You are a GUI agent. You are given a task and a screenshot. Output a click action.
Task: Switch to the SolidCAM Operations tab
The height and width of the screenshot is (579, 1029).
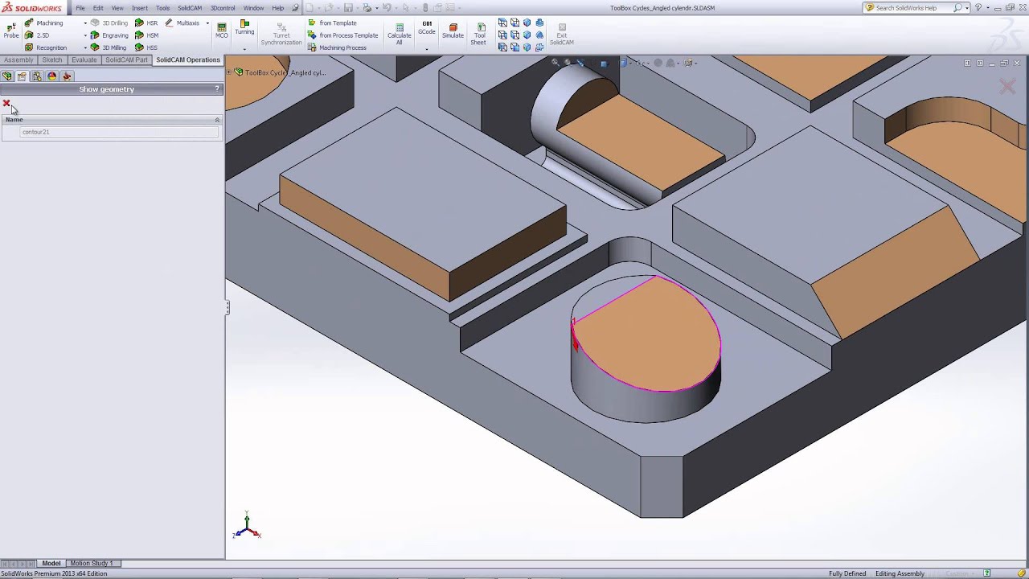coord(188,60)
